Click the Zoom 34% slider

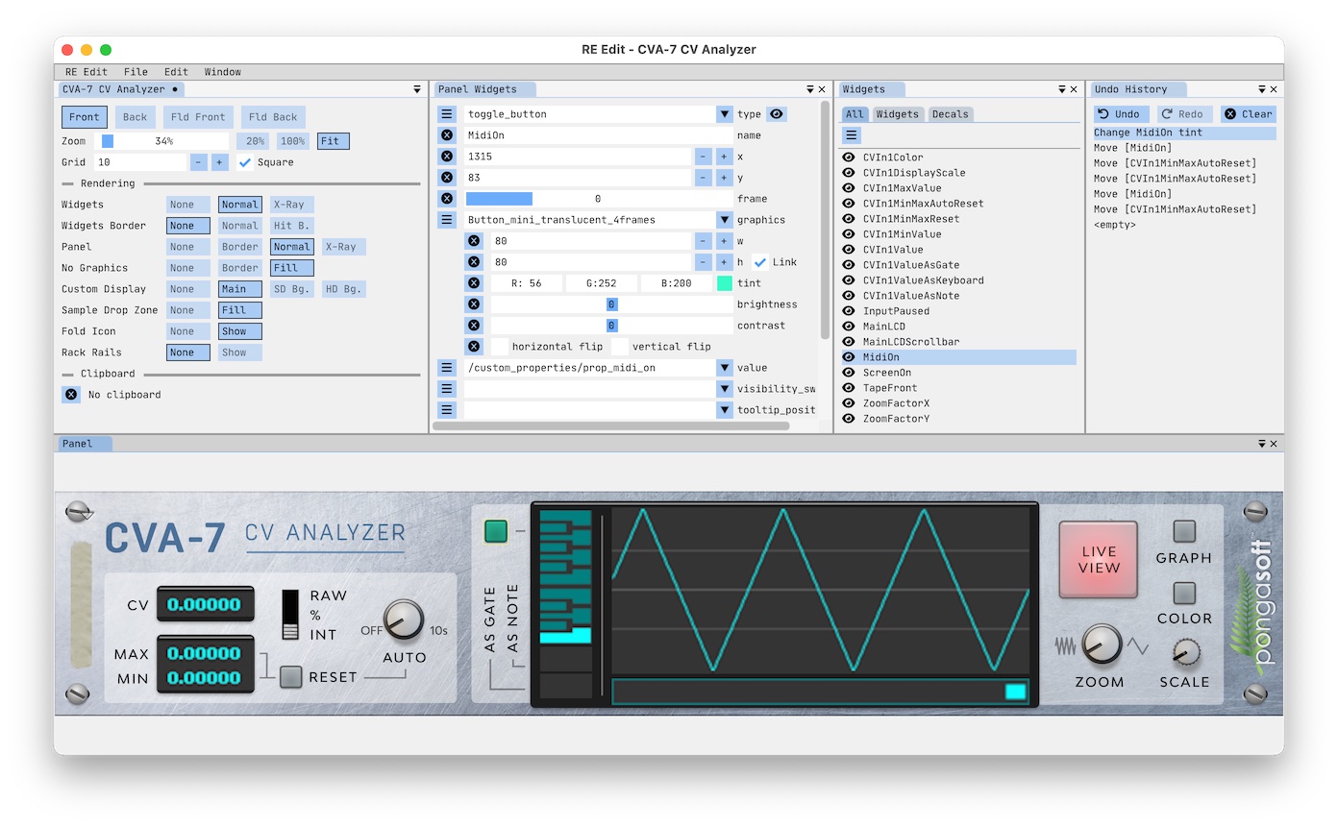164,141
